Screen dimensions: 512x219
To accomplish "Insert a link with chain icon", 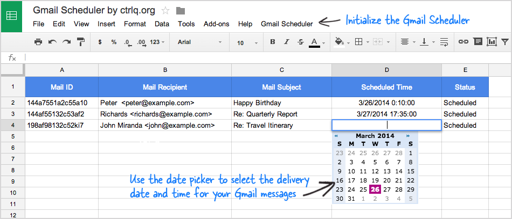I will [x=463, y=42].
